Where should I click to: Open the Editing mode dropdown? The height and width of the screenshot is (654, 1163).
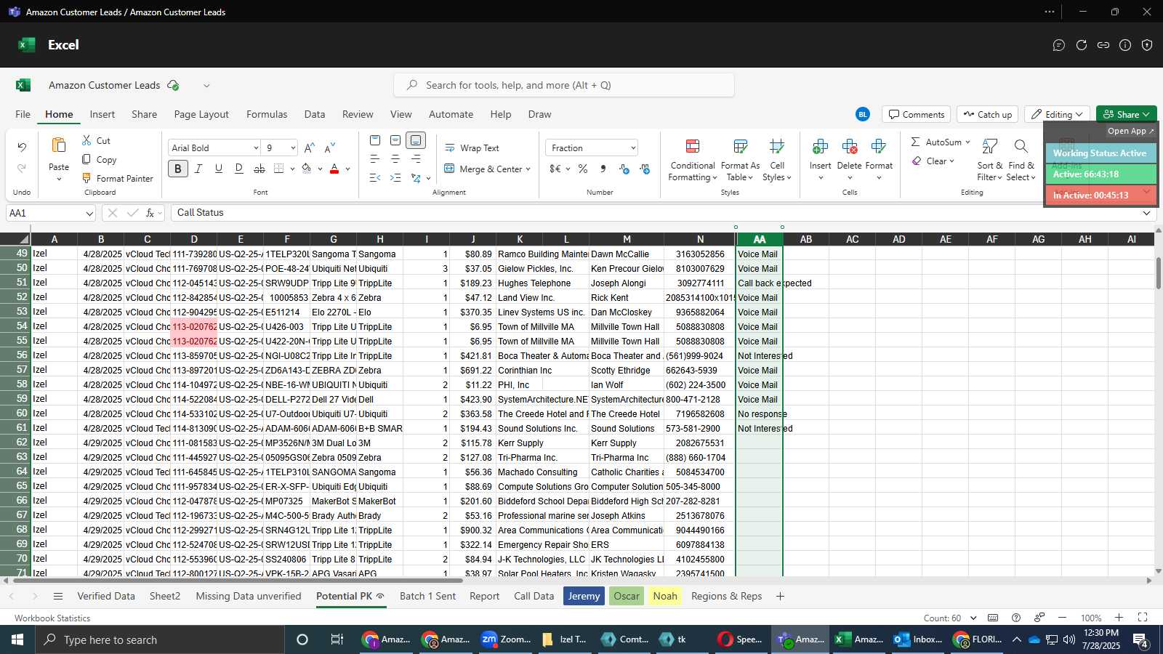pyautogui.click(x=1057, y=114)
